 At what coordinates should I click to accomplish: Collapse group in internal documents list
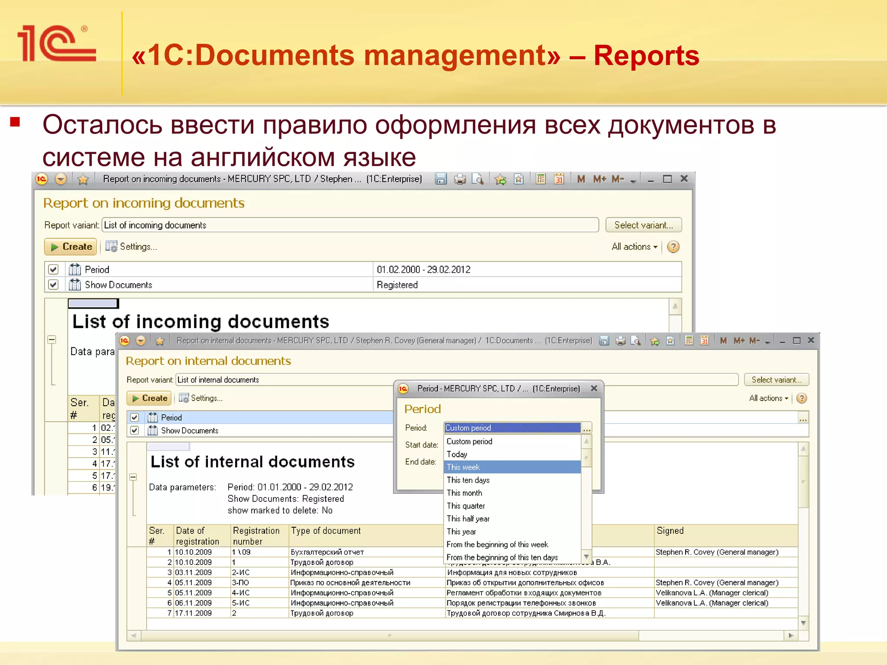pos(133,477)
